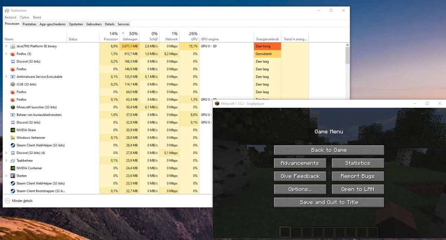Click Save and Quit to Title
Image resolution: width=446 pixels, height=240 pixels.
pyautogui.click(x=329, y=202)
